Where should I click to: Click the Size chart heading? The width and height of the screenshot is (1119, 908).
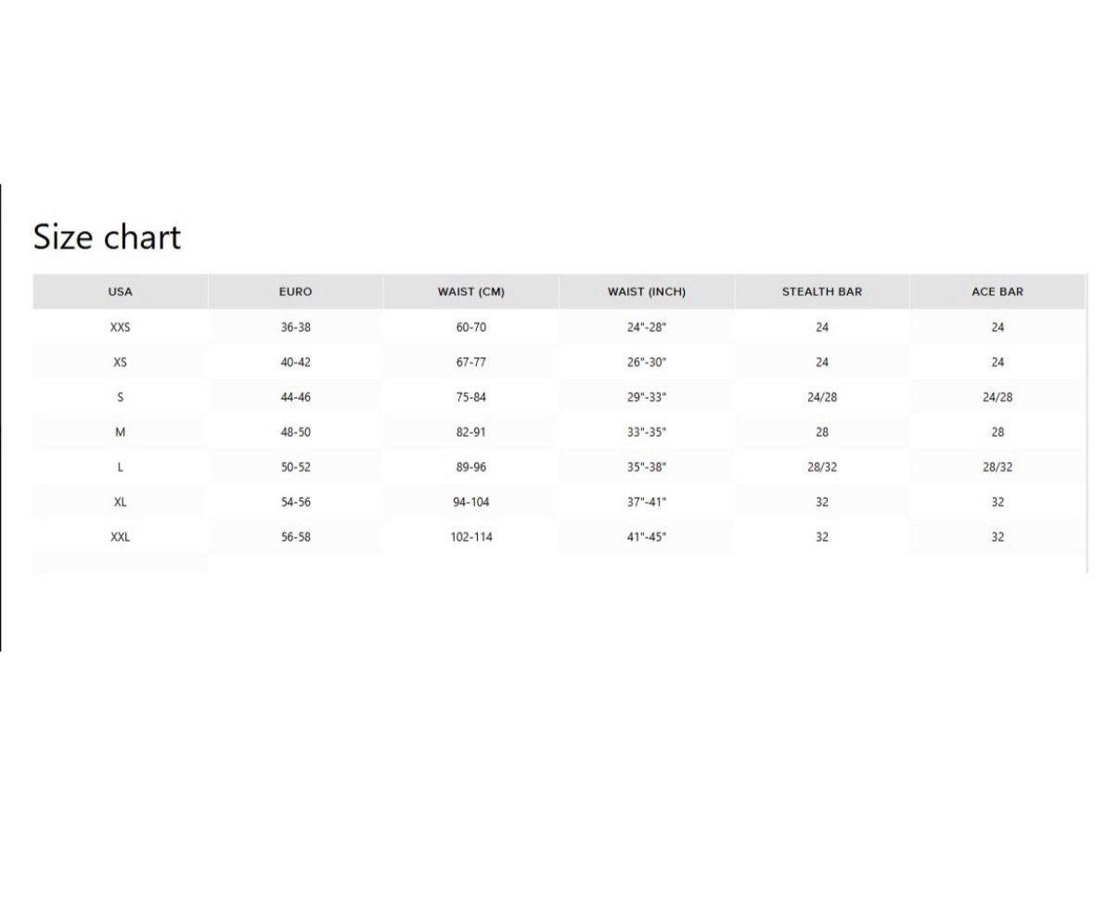107,237
